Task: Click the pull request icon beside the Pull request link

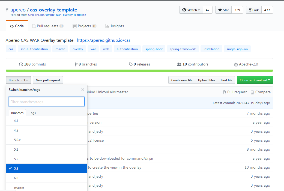Action: point(225,92)
